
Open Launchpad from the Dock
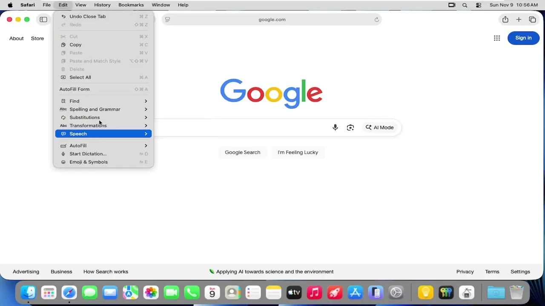pyautogui.click(x=49, y=292)
